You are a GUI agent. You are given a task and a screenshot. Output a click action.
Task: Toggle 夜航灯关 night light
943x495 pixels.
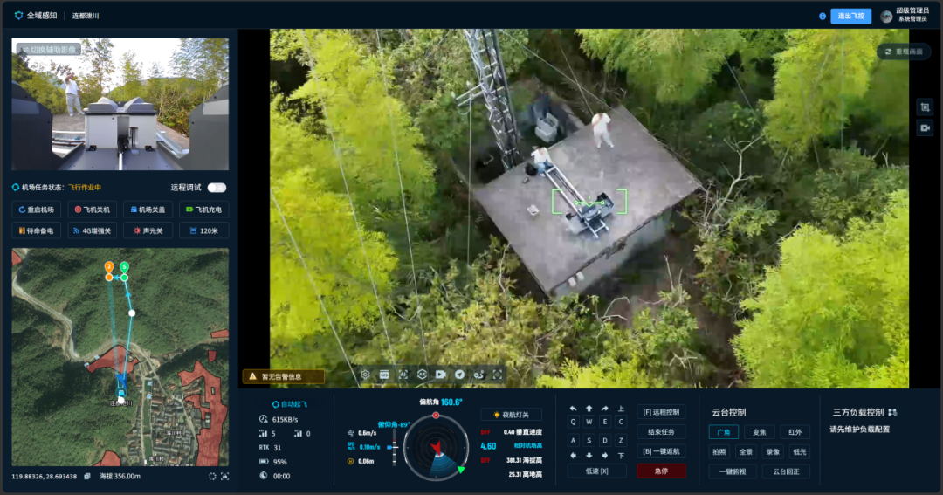511,415
